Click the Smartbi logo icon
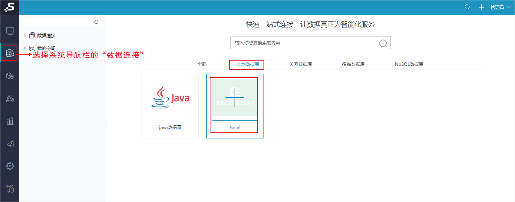Viewport: 515px width, 202px height. tap(9, 7)
